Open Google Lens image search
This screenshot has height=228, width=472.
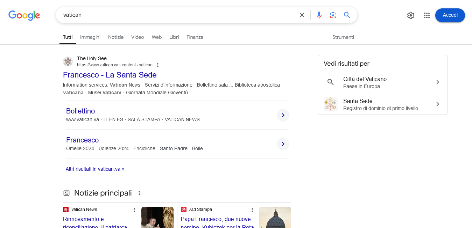333,15
